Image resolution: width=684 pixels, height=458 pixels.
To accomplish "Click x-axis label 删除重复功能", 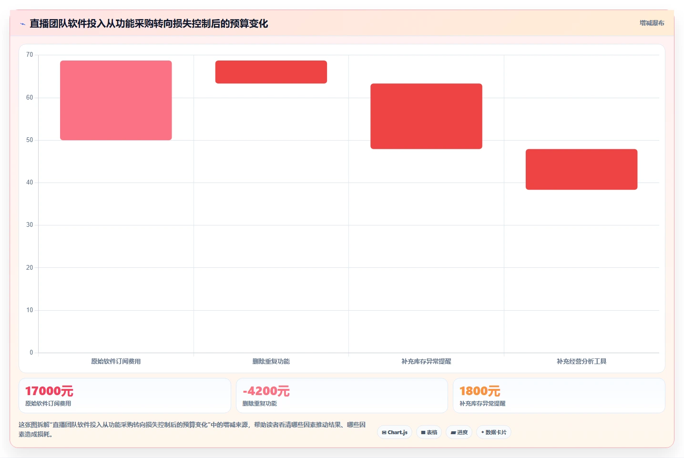I will [271, 361].
